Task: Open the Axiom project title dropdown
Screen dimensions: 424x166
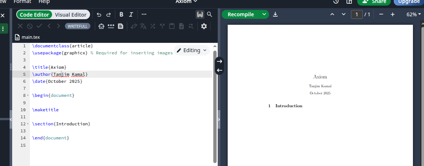Action: pos(186,1)
